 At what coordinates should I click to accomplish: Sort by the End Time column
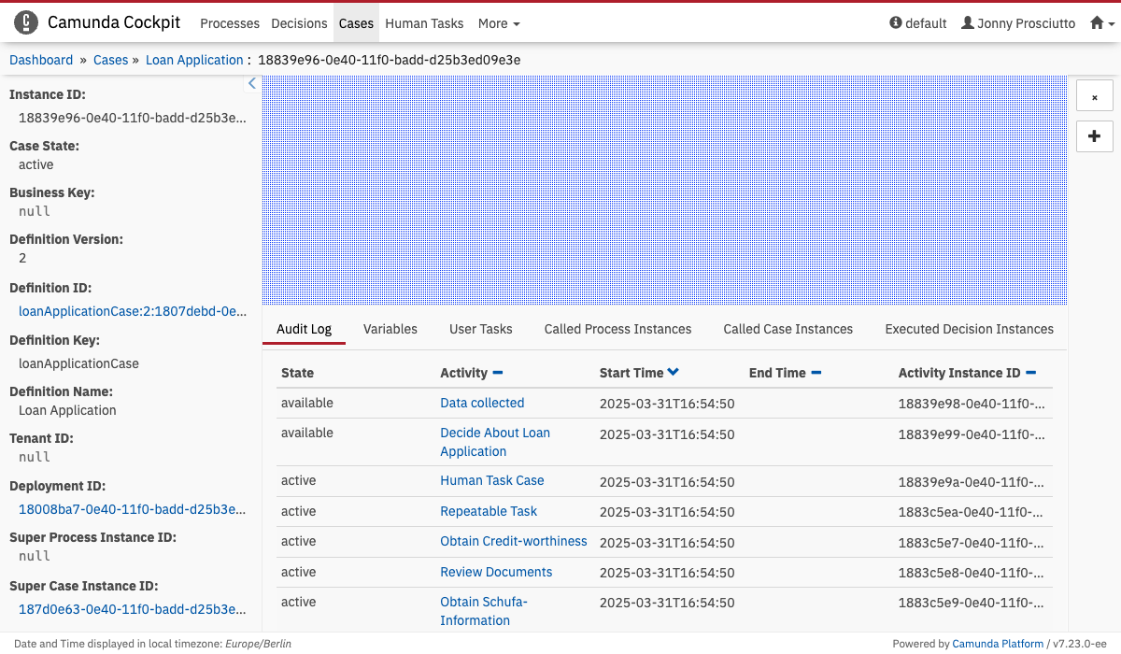[x=816, y=373]
